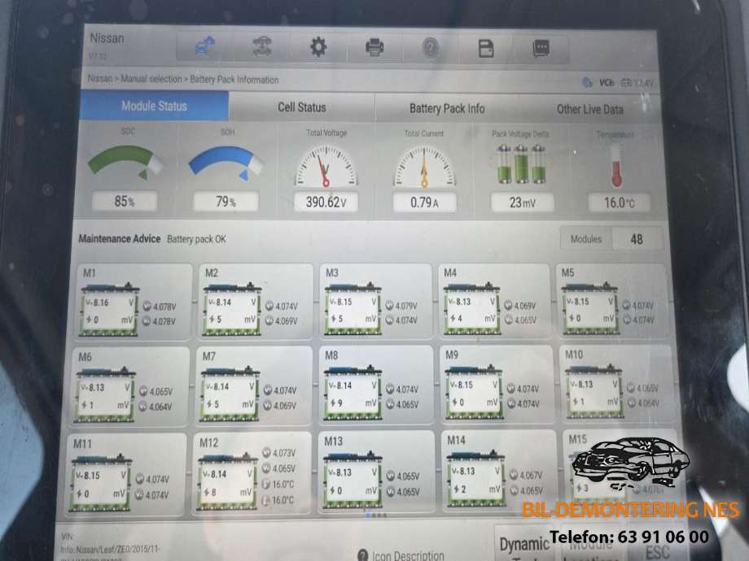Tap the green SOC arc gauge
The height and width of the screenshot is (561, 749).
click(x=125, y=162)
